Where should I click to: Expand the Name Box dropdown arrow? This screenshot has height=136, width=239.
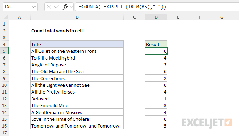coord(33,7)
